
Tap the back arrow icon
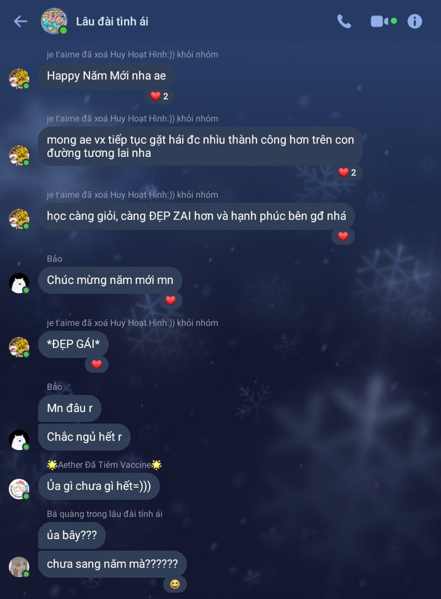click(x=21, y=21)
